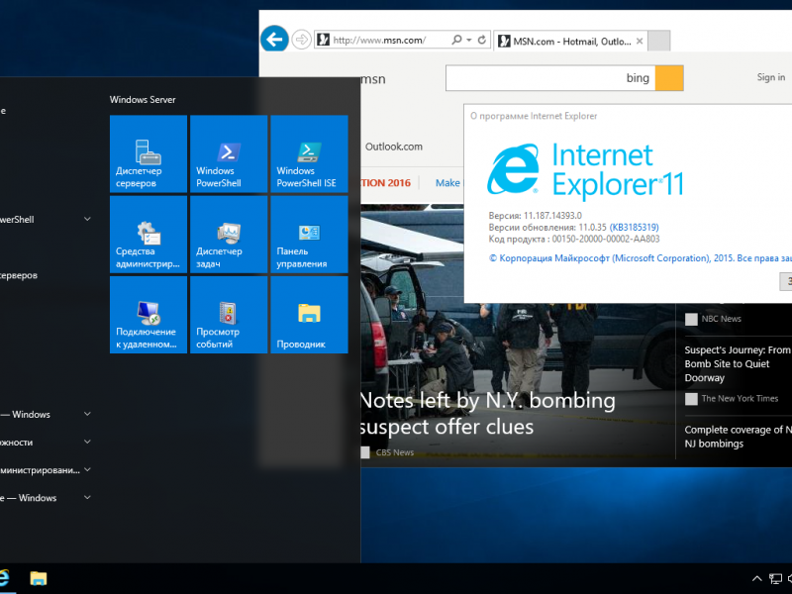Expand the first '— Windows' group chevron
The height and width of the screenshot is (594, 792).
(87, 414)
